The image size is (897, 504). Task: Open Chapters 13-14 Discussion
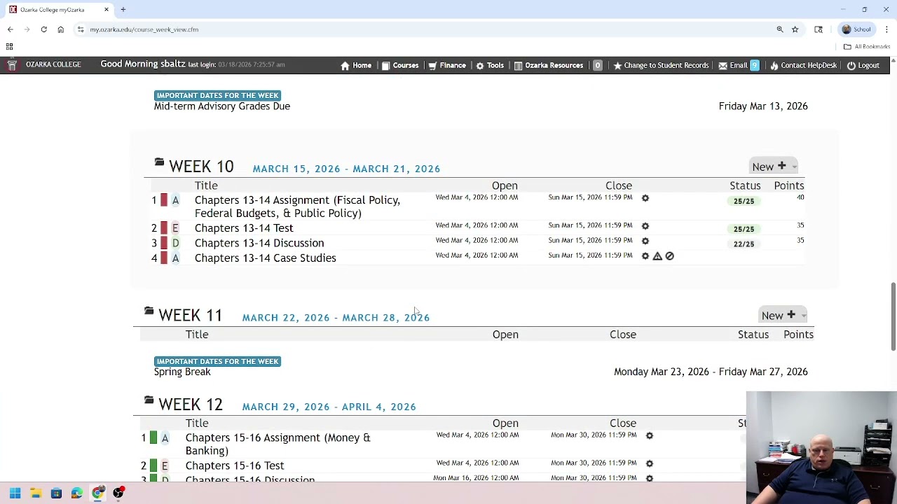click(x=259, y=243)
